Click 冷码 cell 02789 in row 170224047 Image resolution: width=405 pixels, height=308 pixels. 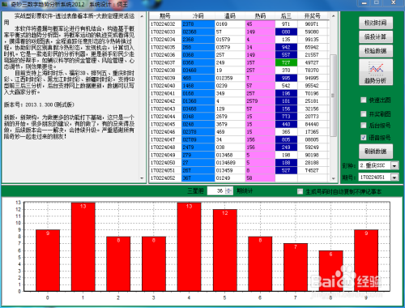[198, 139]
